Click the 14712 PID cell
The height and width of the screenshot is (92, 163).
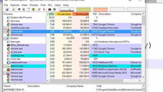[94, 35]
